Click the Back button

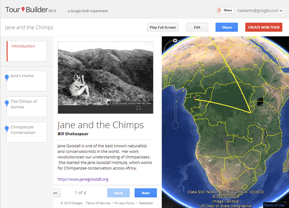click(x=118, y=193)
